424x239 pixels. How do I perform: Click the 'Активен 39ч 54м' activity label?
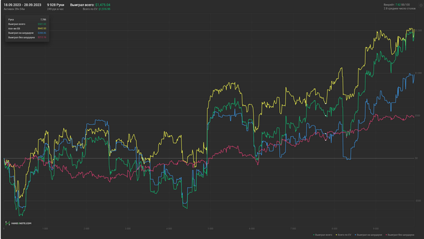pos(14,9)
